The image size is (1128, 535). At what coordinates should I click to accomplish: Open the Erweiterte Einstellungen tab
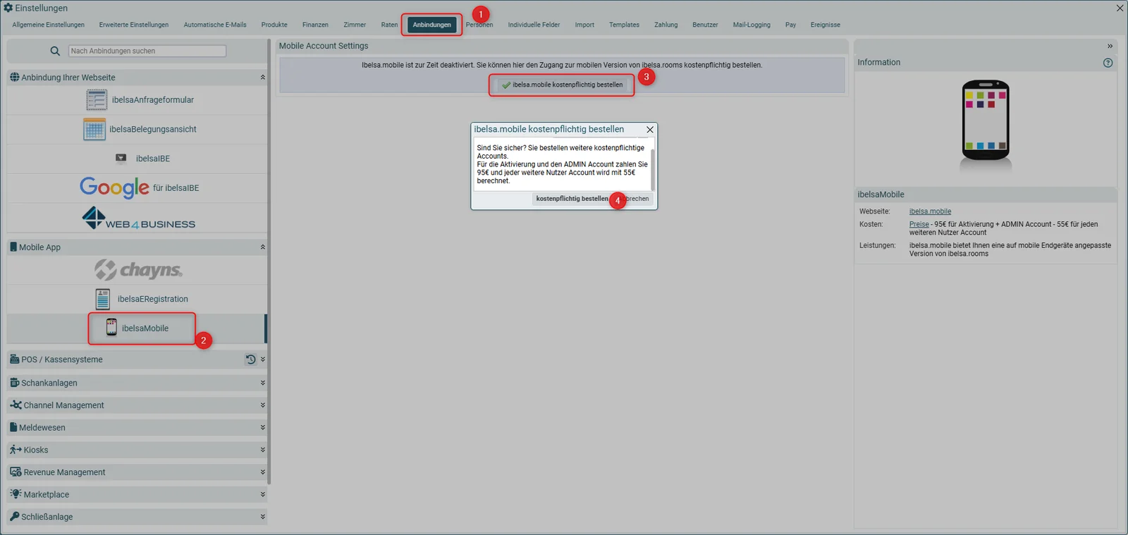[134, 25]
